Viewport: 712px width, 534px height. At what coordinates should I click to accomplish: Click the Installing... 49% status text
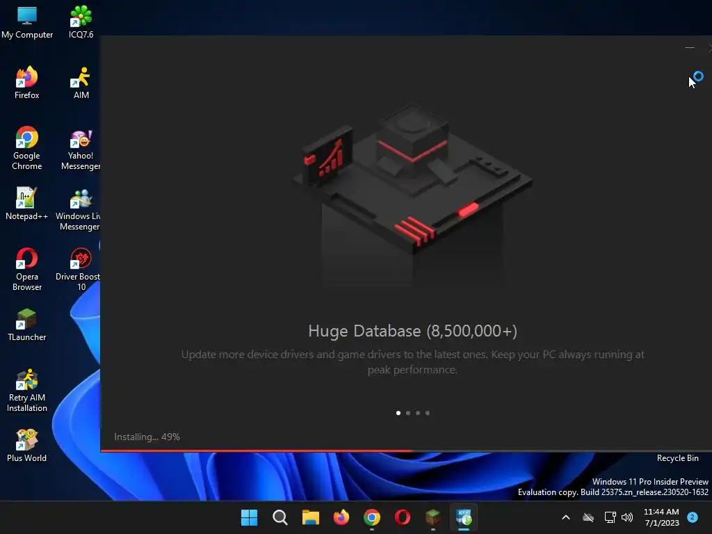(x=147, y=437)
